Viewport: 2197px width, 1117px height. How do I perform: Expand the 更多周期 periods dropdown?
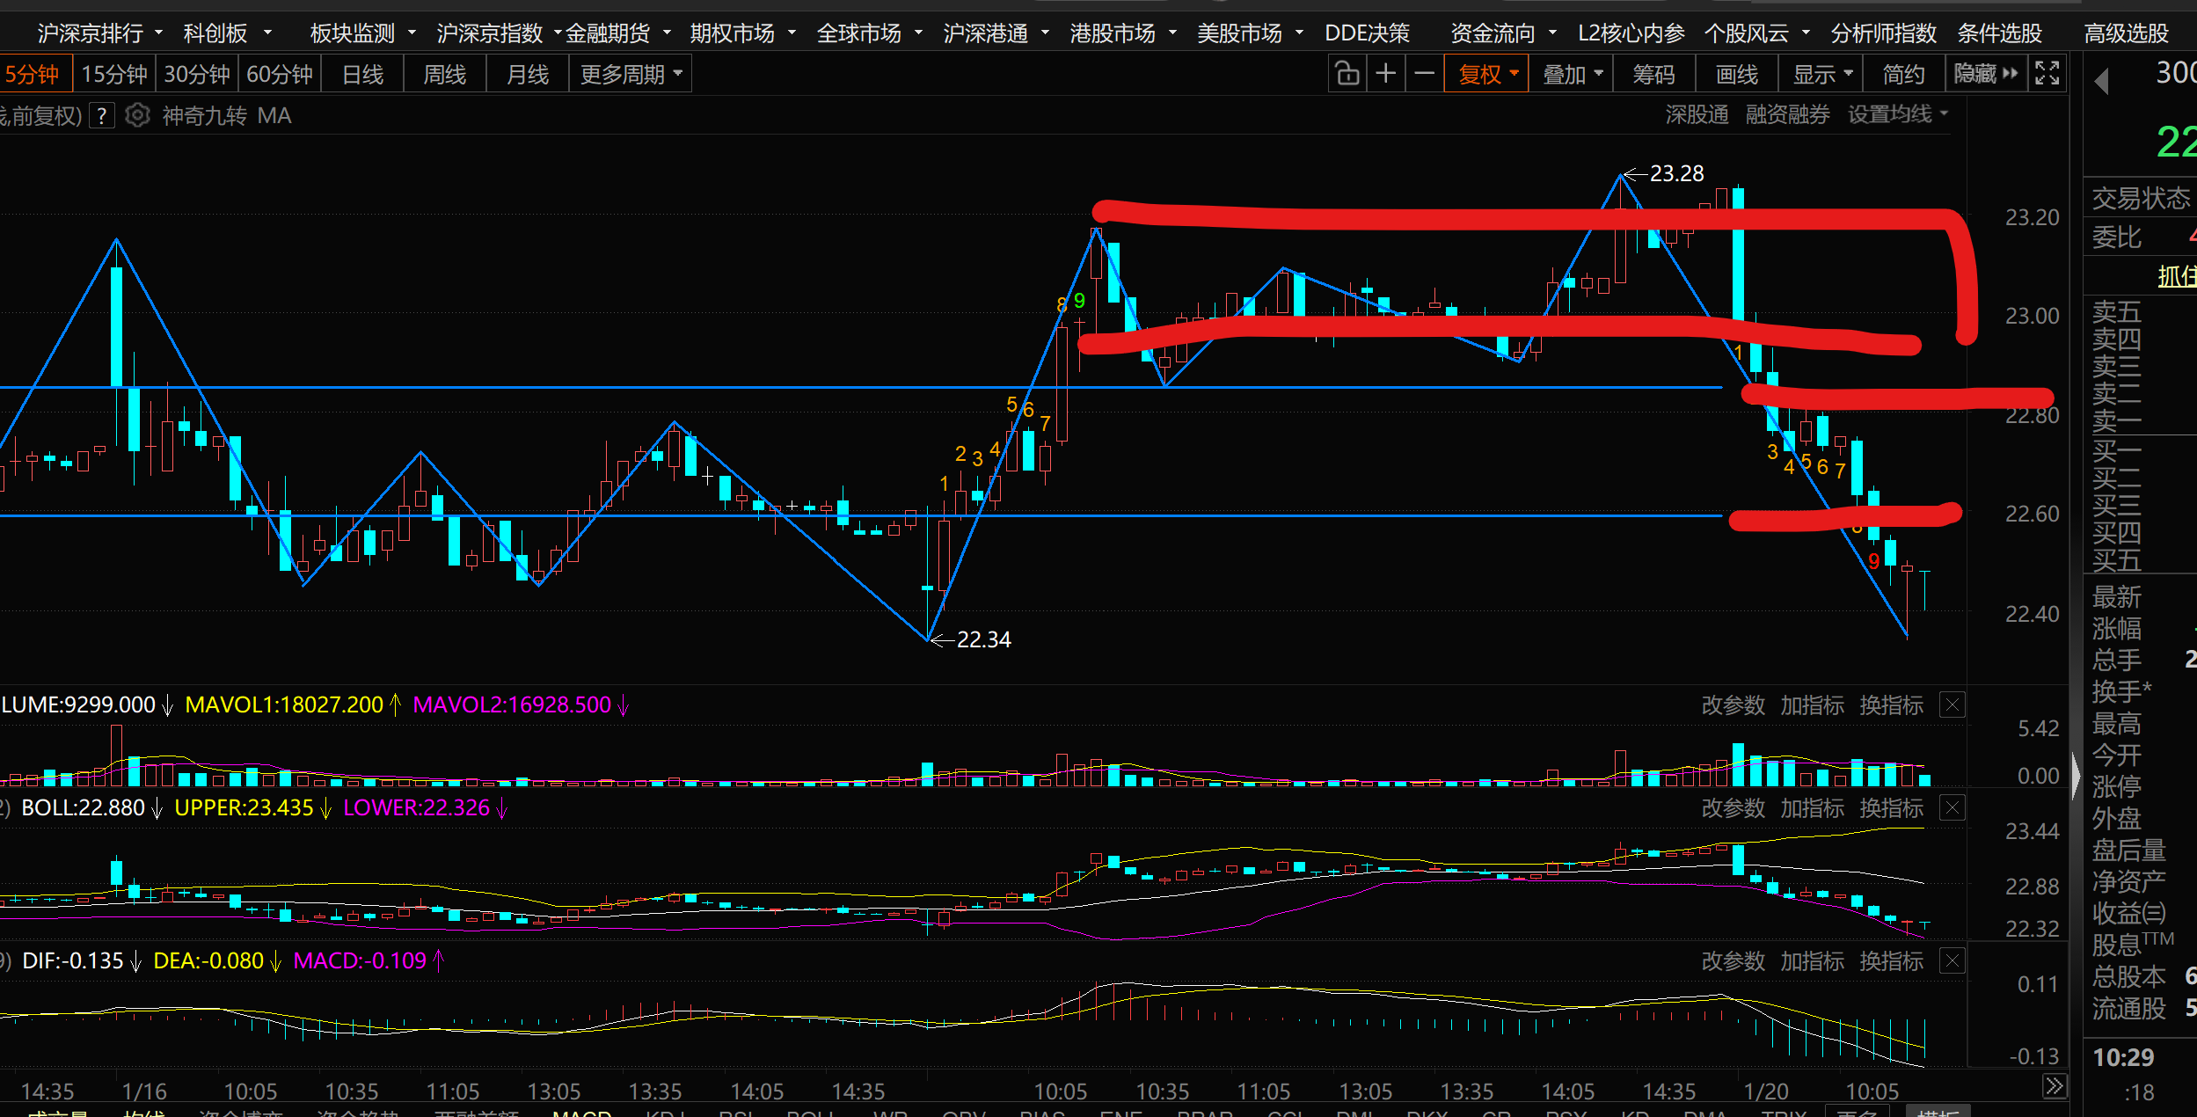(x=631, y=75)
